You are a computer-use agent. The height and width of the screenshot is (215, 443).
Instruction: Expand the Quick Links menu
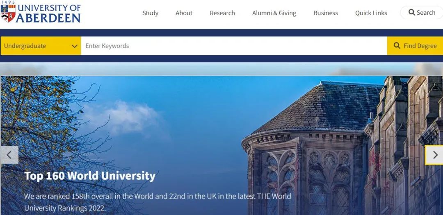point(371,13)
